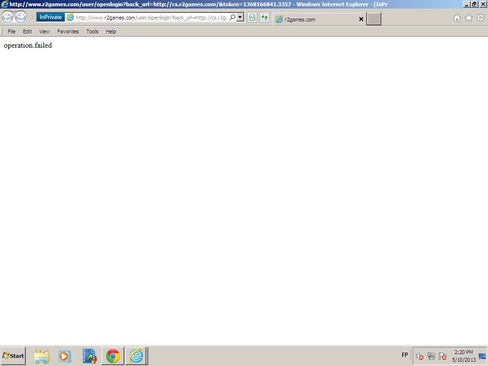
Task: Click the Windows Start button
Action: [13, 356]
